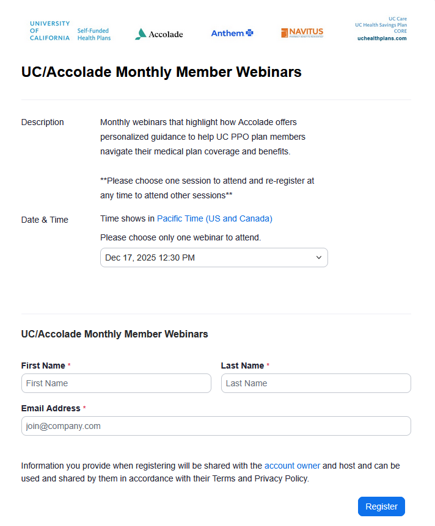This screenshot has height=526, width=435.
Task: Open the Pacific Time (US and Canada) link
Action: point(214,218)
